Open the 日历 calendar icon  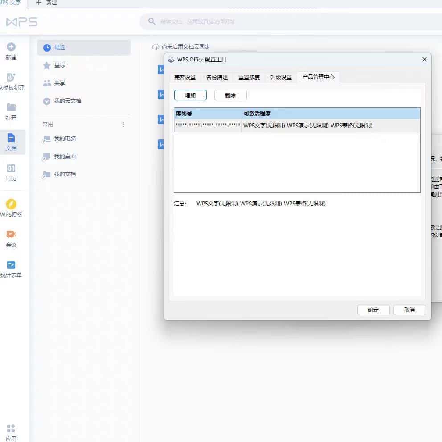11,168
